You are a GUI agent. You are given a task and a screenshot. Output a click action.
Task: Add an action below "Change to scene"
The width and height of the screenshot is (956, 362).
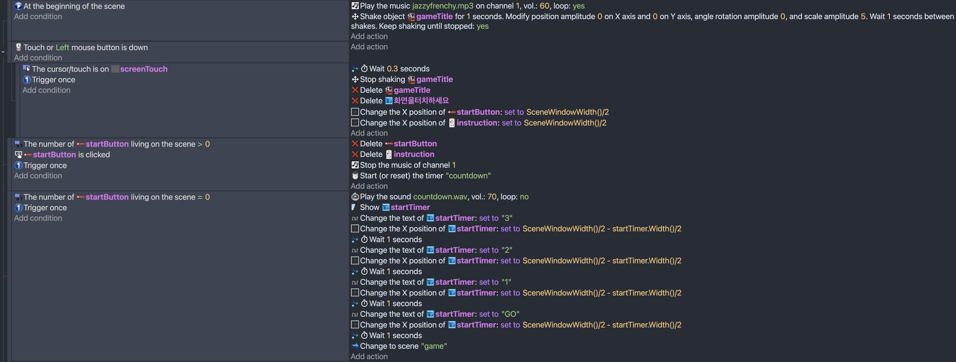coord(369,357)
